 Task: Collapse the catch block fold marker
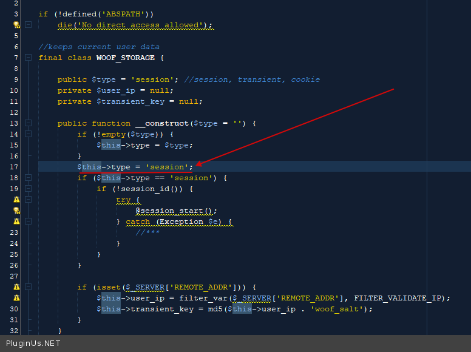point(28,222)
